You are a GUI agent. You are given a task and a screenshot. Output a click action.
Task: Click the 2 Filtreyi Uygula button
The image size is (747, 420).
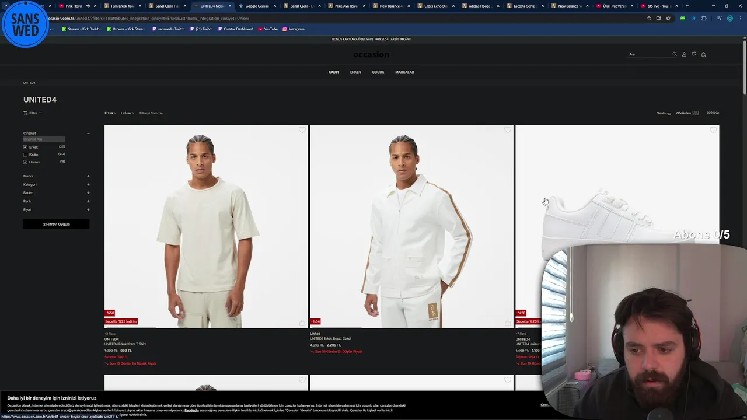57,224
